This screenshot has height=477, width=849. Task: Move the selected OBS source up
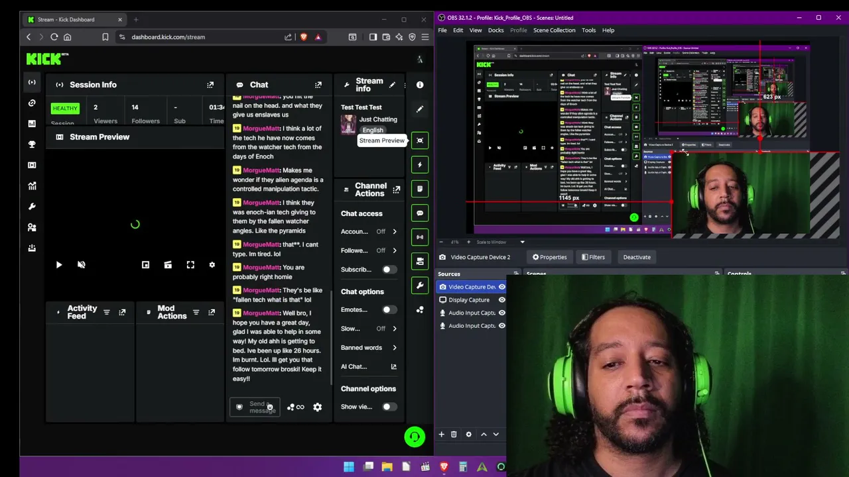click(484, 435)
